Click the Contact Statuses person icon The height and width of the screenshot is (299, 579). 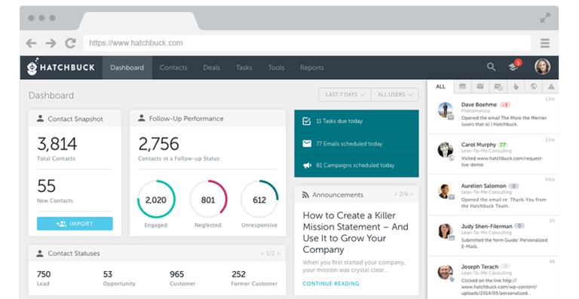40,253
